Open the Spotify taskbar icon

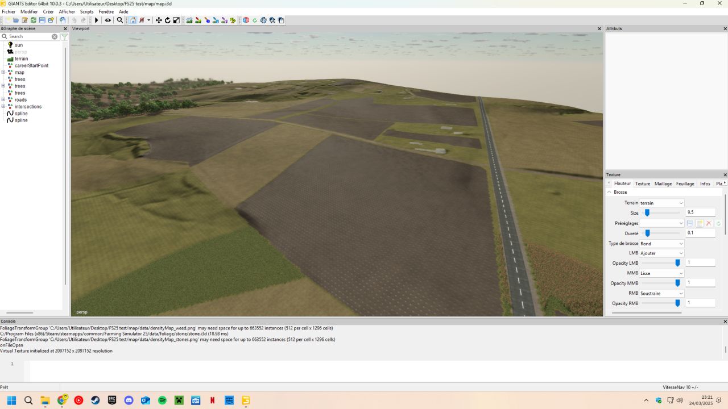click(x=162, y=400)
